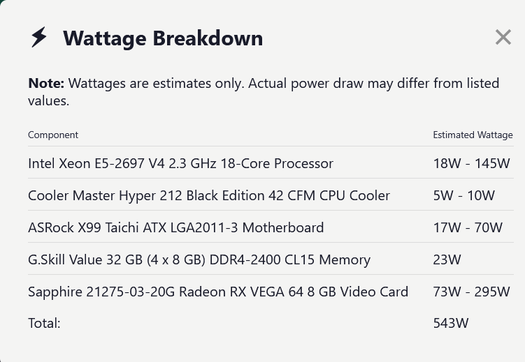Click the lightning bolt icon
The image size is (525, 362).
(38, 37)
